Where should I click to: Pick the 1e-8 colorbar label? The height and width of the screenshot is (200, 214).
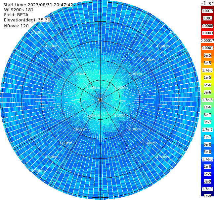click(x=207, y=166)
